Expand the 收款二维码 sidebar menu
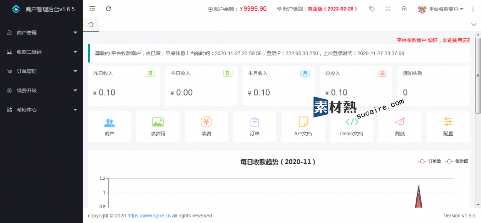This screenshot has width=481, height=223. [x=41, y=52]
